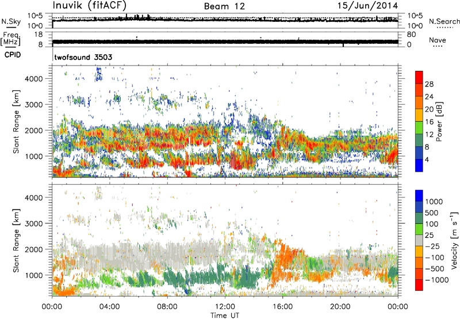The image size is (460, 319).
Task: Click the '20' tick on Power colorbar
Action: [429, 109]
